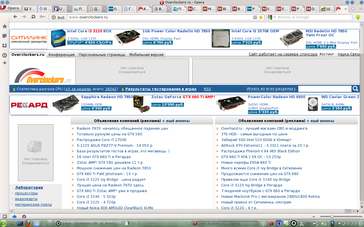Click the vertical page scrollbar
Viewport: 364px width, 227px height.
[361, 116]
